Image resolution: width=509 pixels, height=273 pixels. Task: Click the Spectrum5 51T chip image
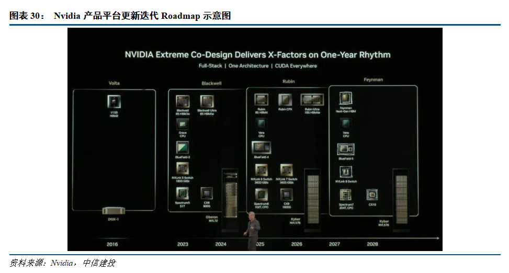coord(183,194)
